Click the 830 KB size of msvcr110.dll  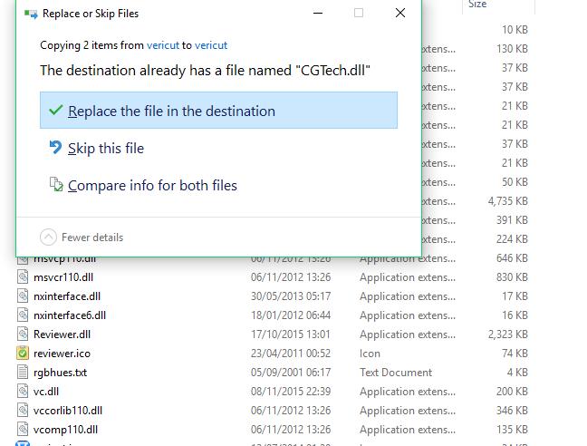coord(512,277)
